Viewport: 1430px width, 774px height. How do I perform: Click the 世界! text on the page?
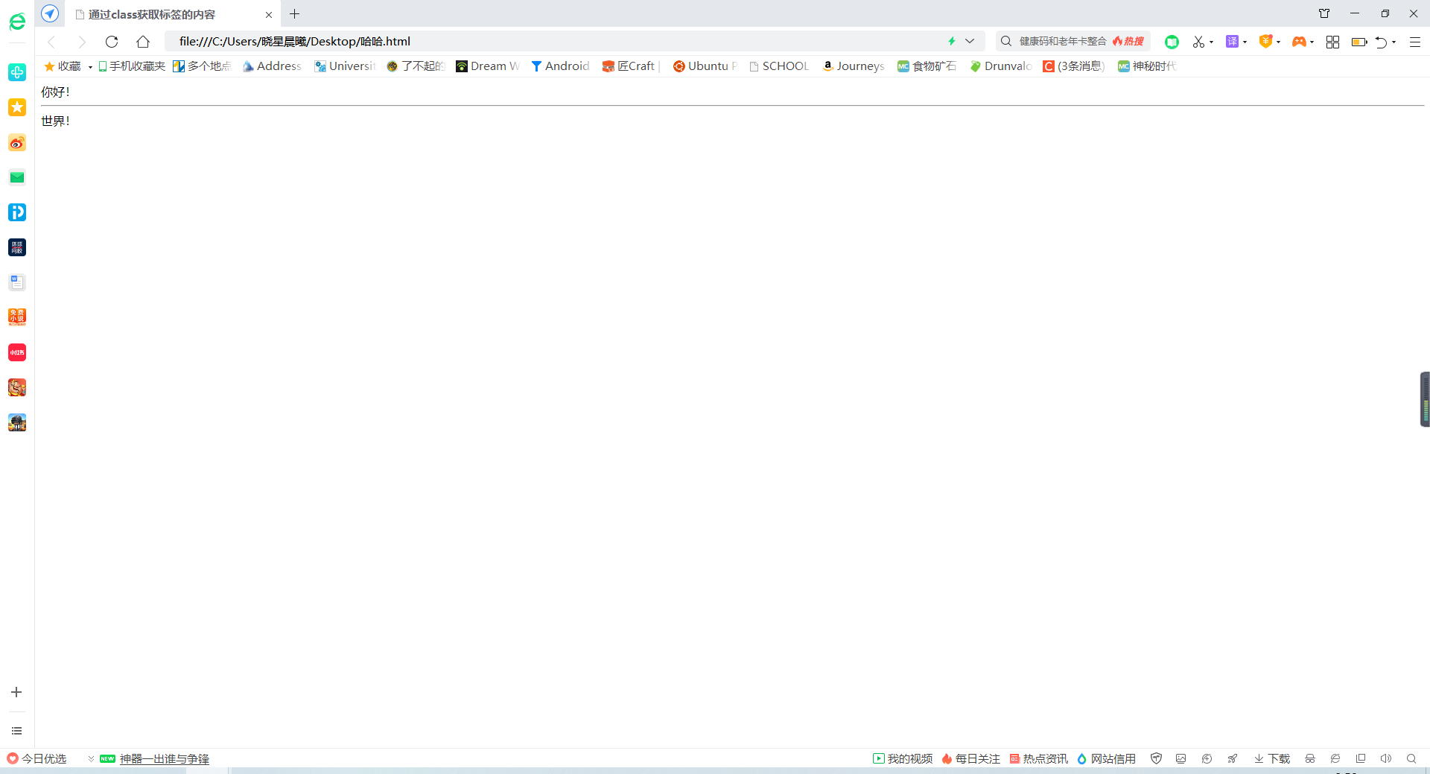tap(55, 121)
